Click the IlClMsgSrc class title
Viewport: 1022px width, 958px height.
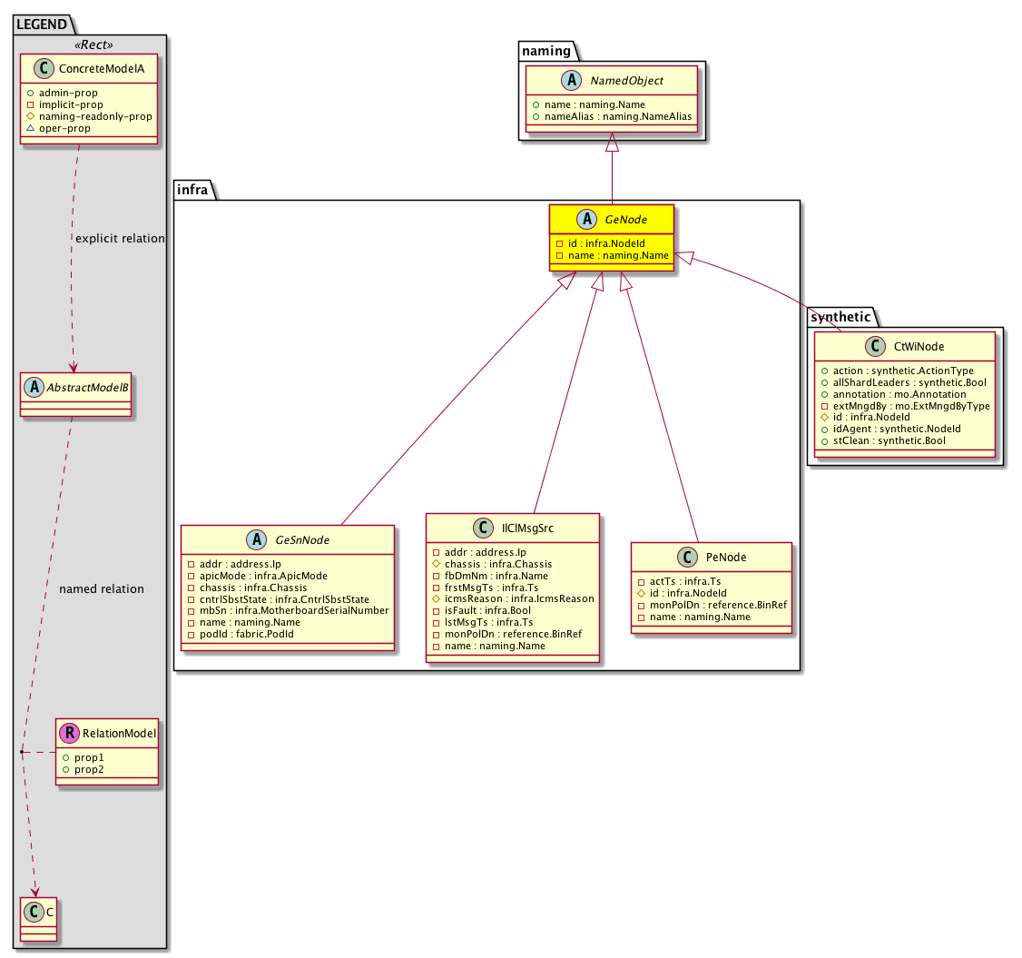[526, 528]
